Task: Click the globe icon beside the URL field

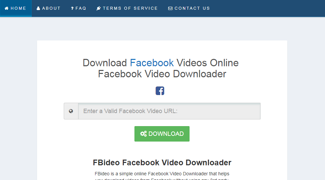Action: coord(71,111)
